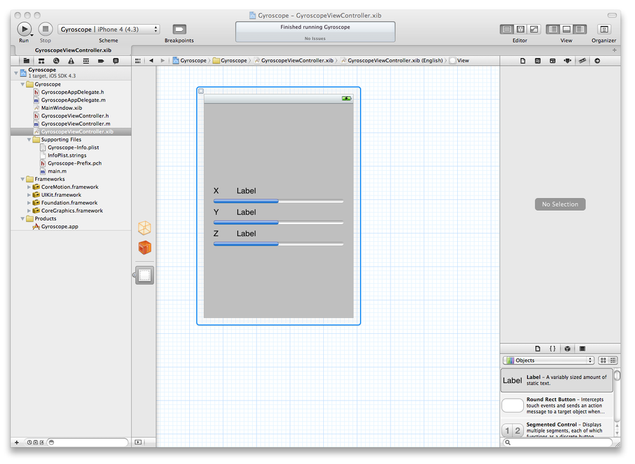Collapse the Gyroscope group folder
This screenshot has width=635, height=464.
click(x=23, y=84)
